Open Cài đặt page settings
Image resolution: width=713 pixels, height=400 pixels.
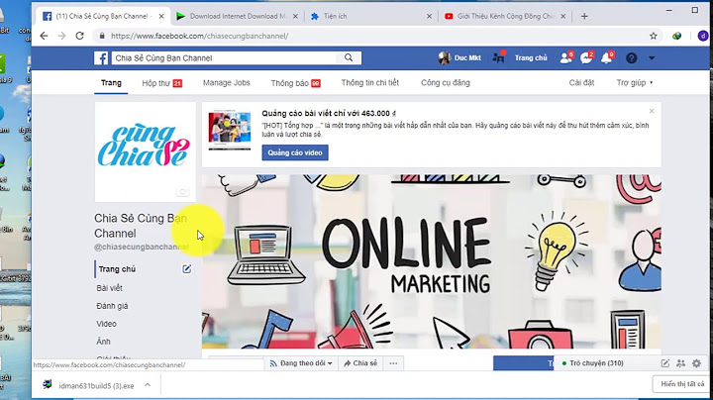(581, 83)
